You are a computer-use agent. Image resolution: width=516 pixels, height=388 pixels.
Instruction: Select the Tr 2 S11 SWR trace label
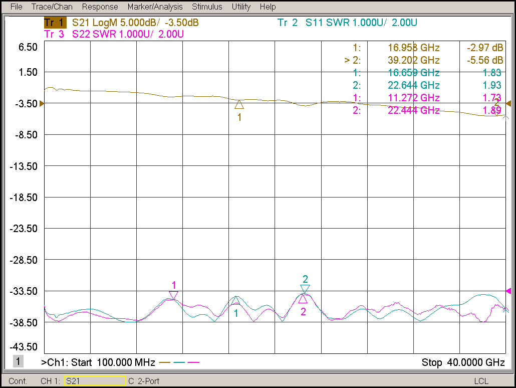pyautogui.click(x=347, y=23)
